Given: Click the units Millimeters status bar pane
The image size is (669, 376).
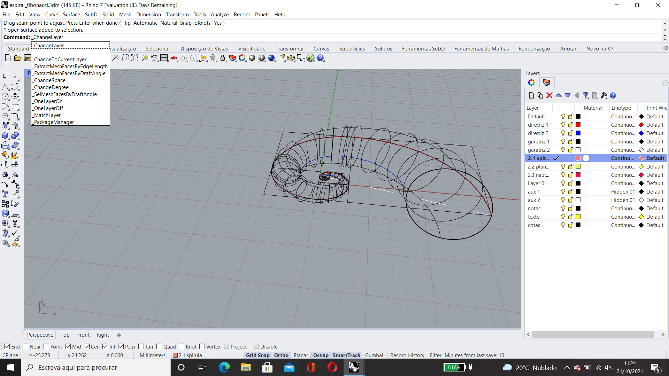Looking at the screenshot, I should coord(153,355).
